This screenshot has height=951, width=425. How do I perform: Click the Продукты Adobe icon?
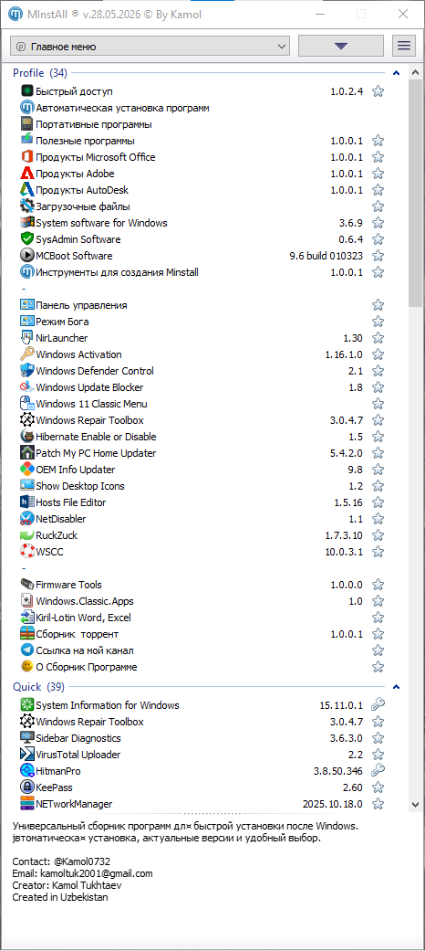point(27,174)
